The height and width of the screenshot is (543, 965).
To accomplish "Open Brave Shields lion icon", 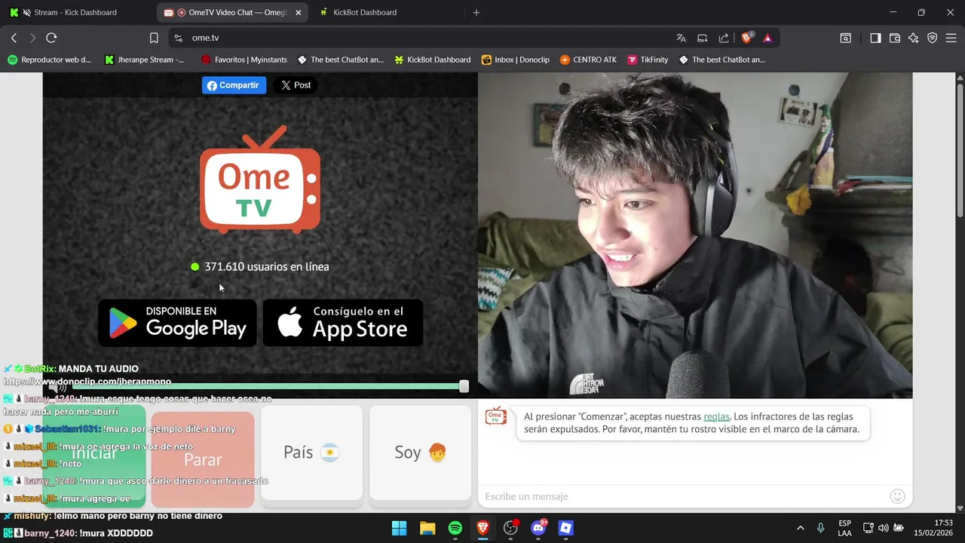I will (x=747, y=38).
